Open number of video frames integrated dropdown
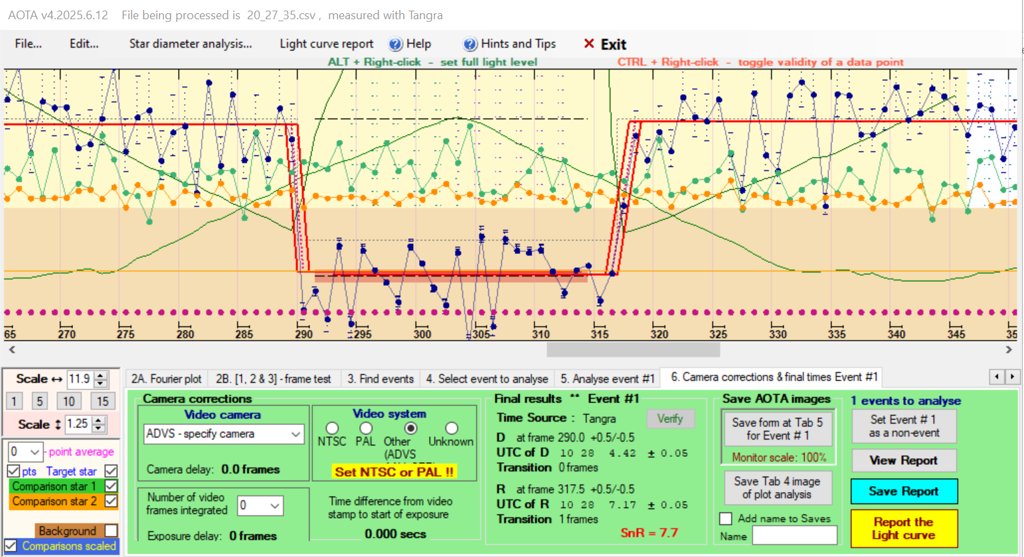The height and width of the screenshot is (557, 1024). pos(275,505)
